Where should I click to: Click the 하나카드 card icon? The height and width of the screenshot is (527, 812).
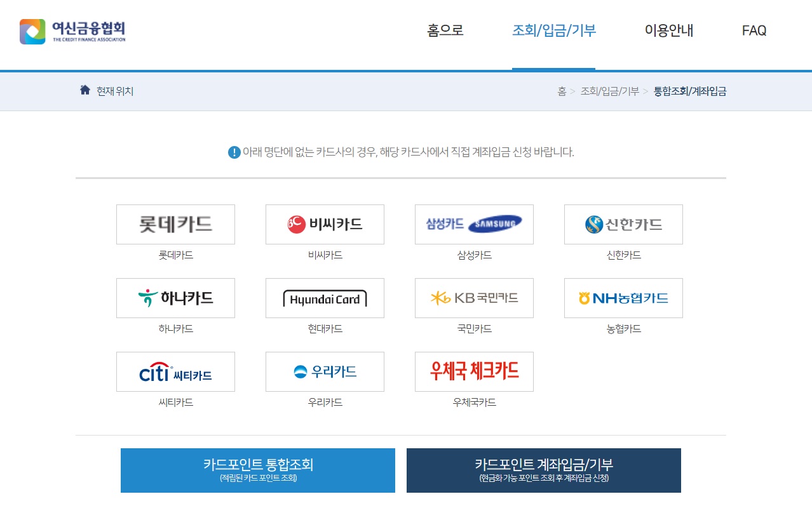click(x=175, y=298)
